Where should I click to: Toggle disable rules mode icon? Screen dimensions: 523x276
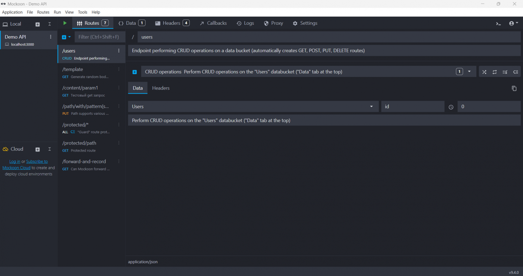(505, 72)
